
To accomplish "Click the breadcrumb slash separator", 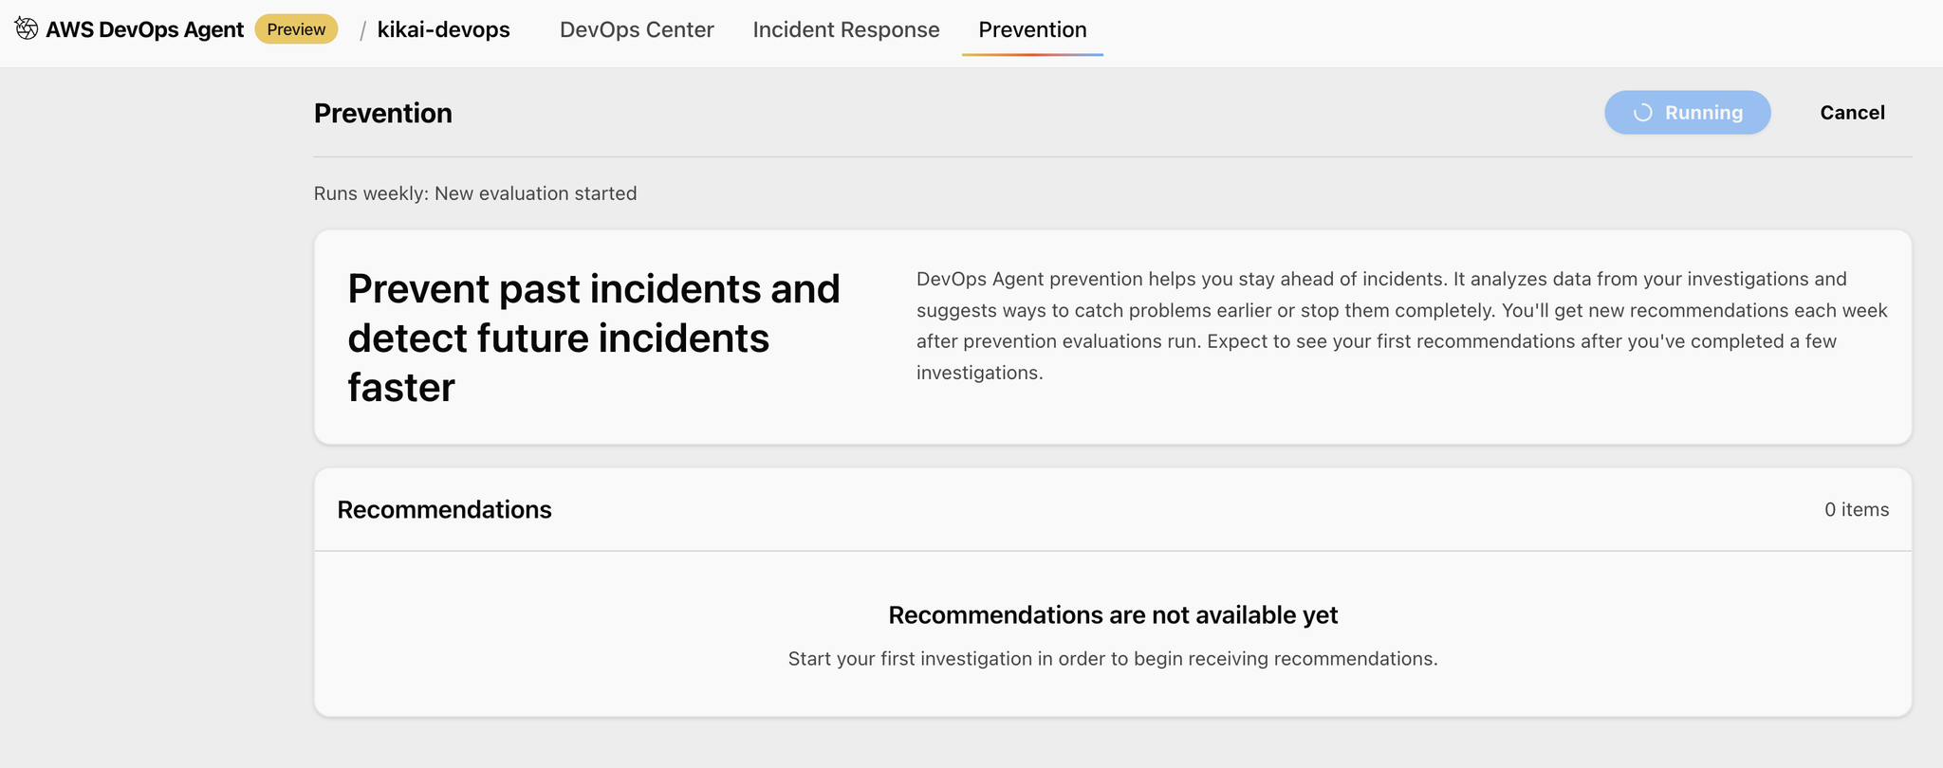I will [362, 30].
